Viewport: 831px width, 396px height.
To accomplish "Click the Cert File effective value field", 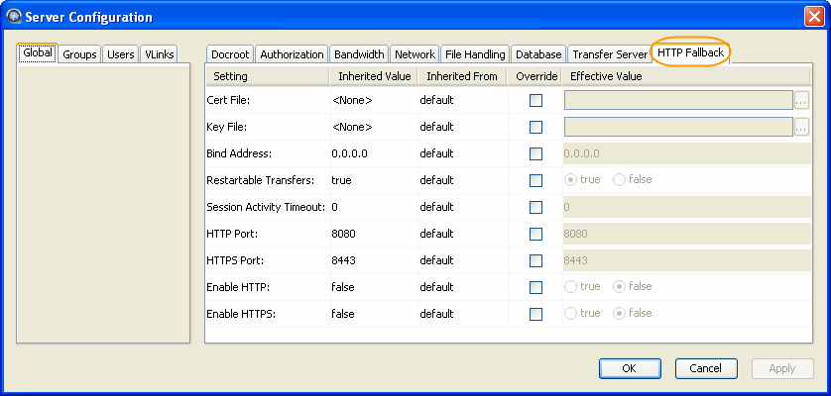I will (x=678, y=100).
